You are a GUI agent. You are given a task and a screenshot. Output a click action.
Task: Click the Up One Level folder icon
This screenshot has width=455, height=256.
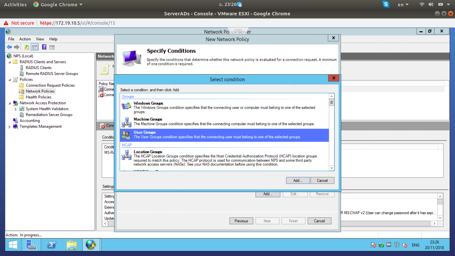27,47
